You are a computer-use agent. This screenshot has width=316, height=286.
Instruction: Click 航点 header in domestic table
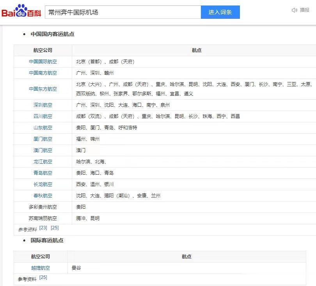pyautogui.click(x=197, y=50)
